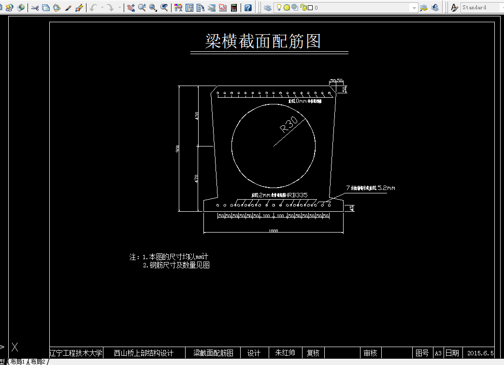Toggle layer 0 lock padlock icon
Image resolution: width=504 pixels, height=365 pixels.
pos(303,7)
